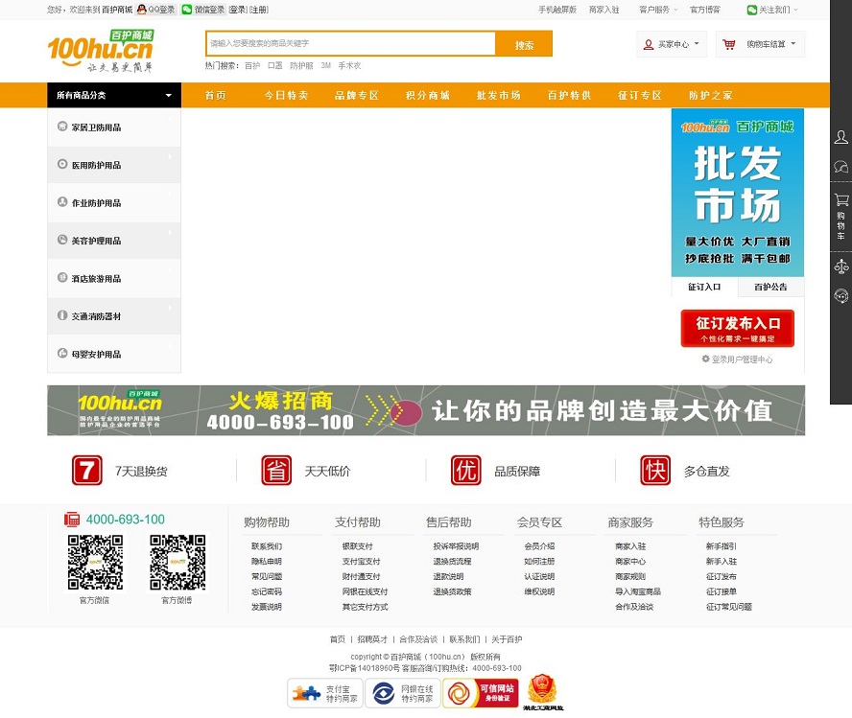Click the 网银在线 footer badge

(x=402, y=692)
